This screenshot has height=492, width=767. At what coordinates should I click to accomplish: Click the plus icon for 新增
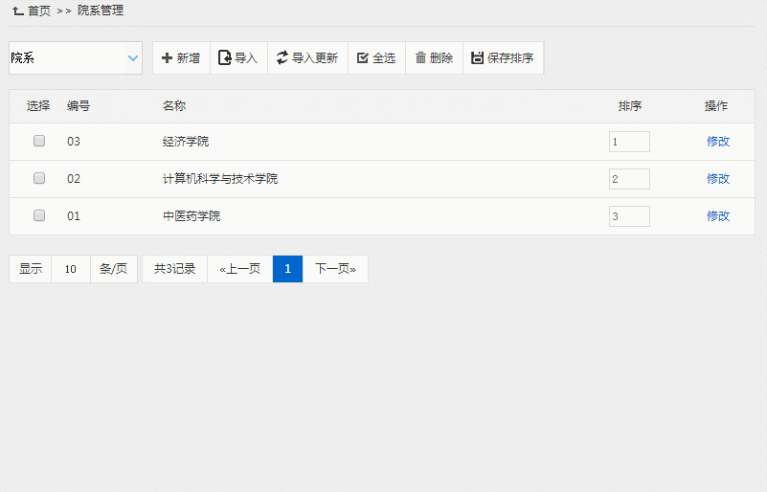[x=167, y=58]
